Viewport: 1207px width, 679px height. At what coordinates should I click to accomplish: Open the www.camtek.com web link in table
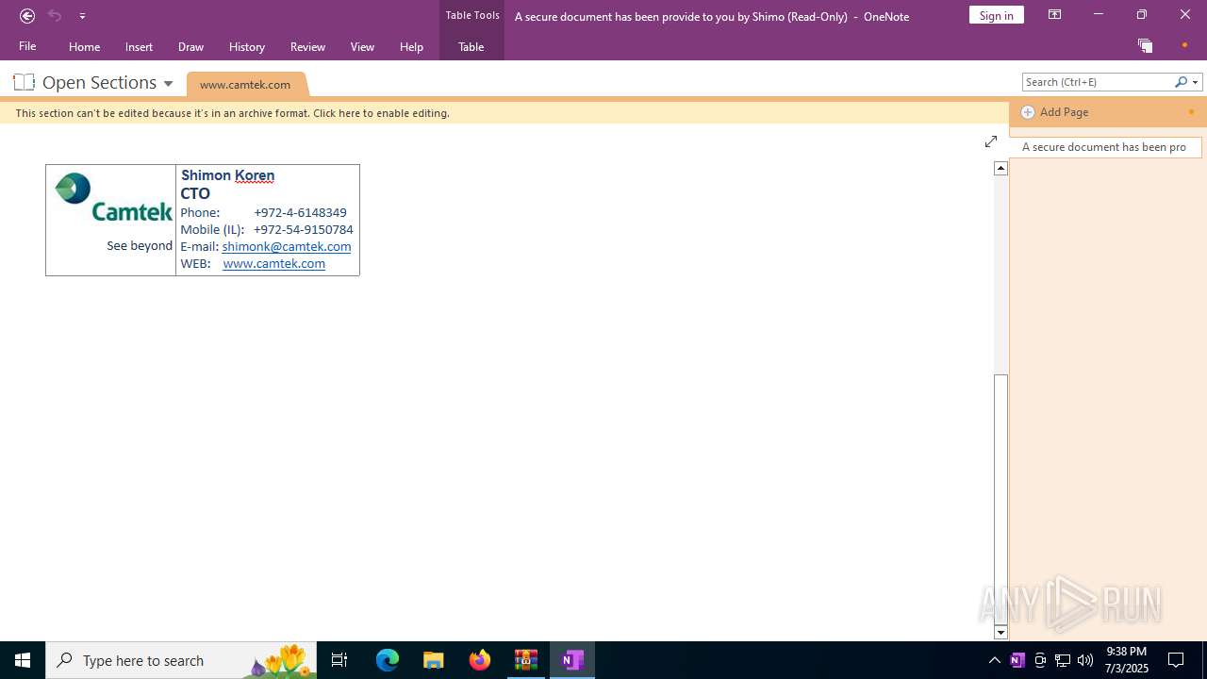pyautogui.click(x=274, y=263)
